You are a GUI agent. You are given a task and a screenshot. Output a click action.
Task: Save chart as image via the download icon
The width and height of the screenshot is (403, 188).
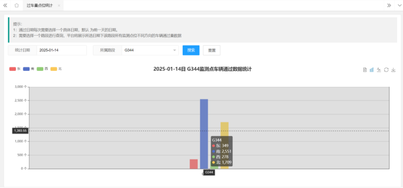(393, 70)
